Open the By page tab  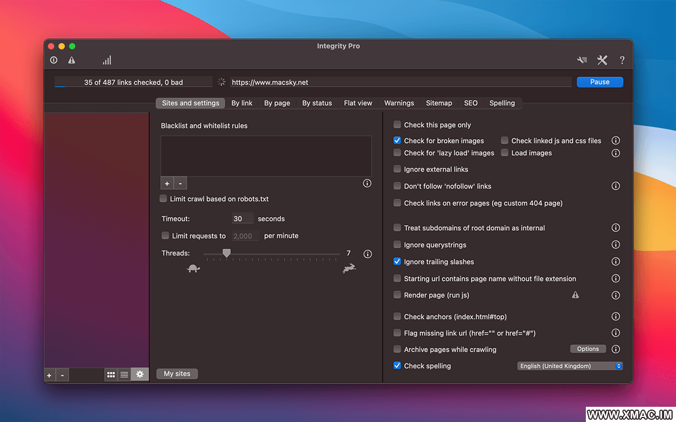pos(277,103)
